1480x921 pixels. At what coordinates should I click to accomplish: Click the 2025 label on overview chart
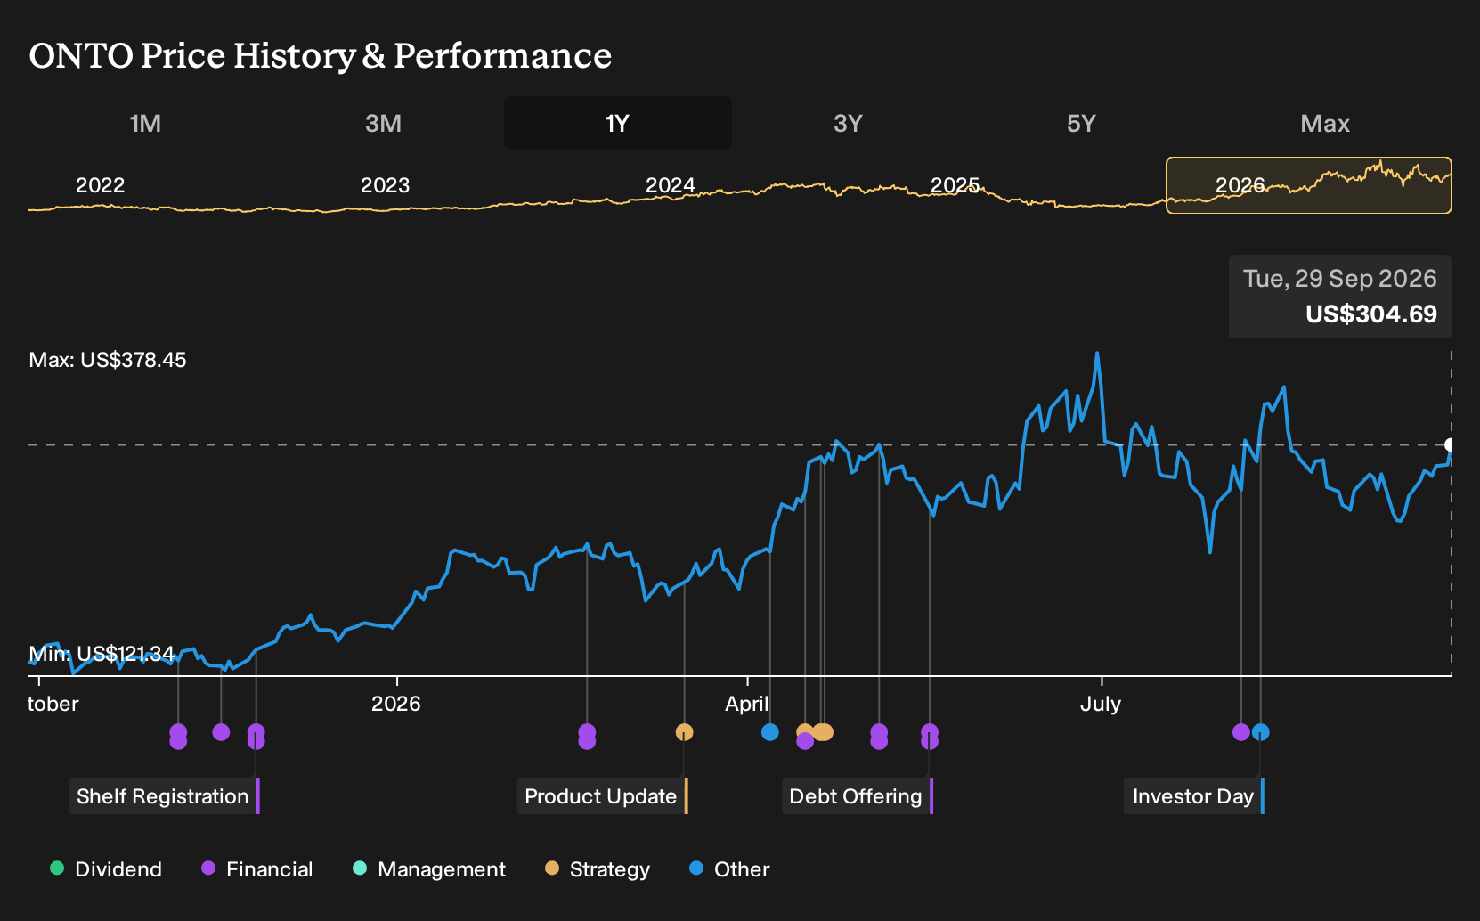pos(955,185)
